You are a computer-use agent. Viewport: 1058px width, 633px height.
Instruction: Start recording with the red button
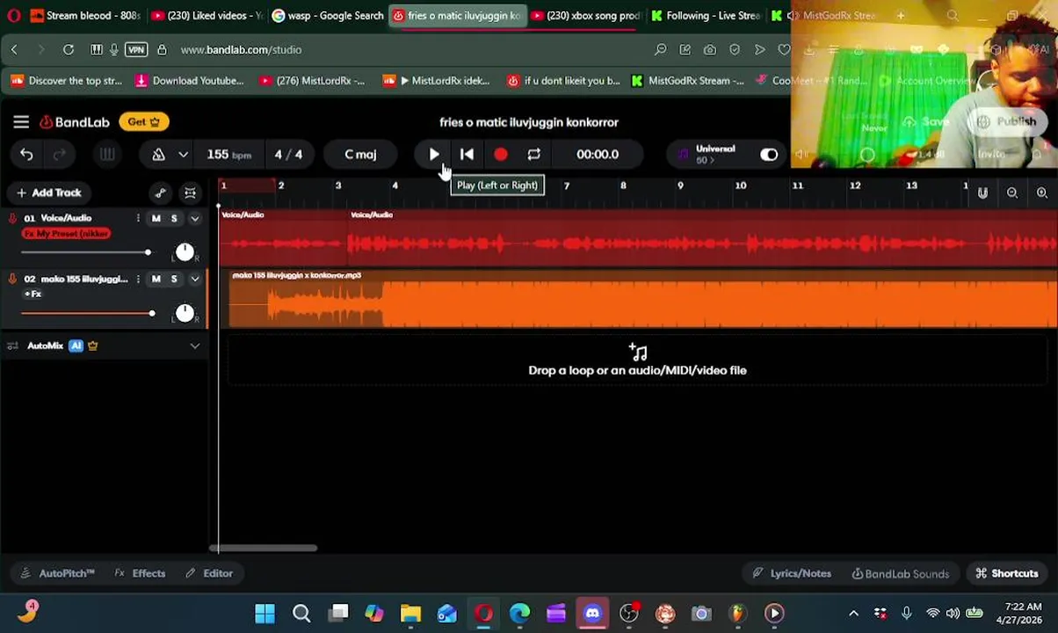click(500, 155)
